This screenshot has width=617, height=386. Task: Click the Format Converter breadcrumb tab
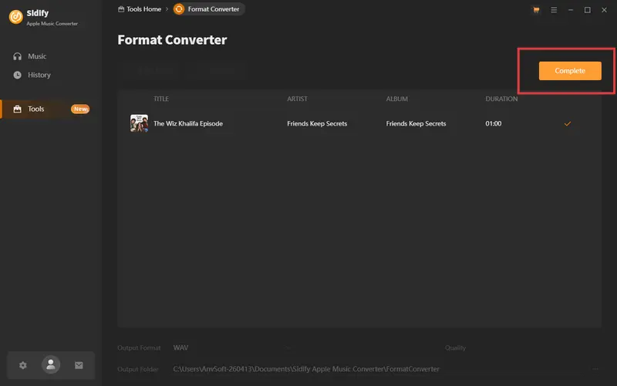click(x=208, y=9)
